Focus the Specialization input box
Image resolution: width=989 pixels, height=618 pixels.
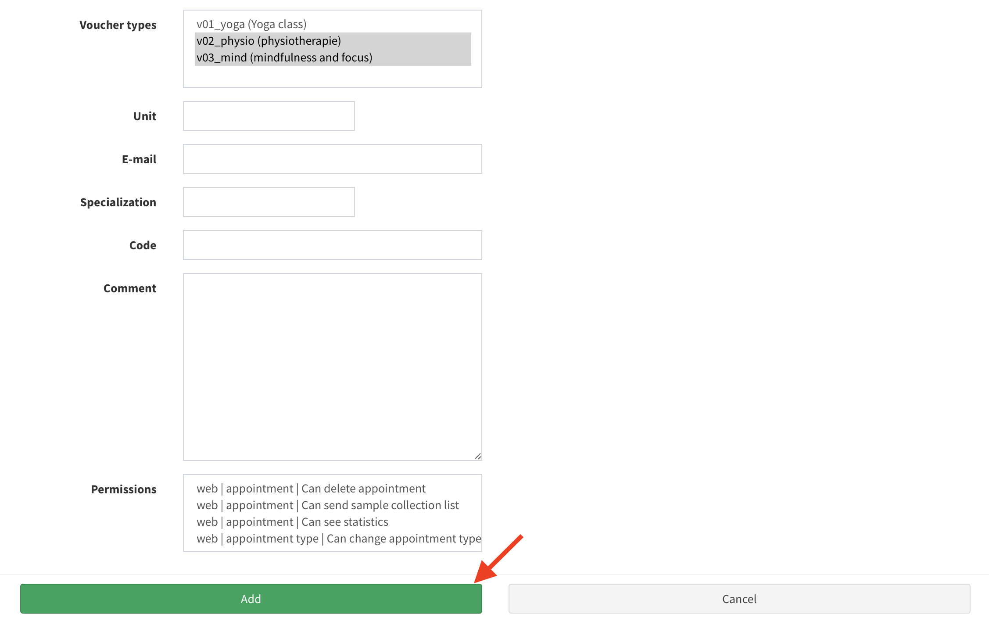[x=269, y=202]
